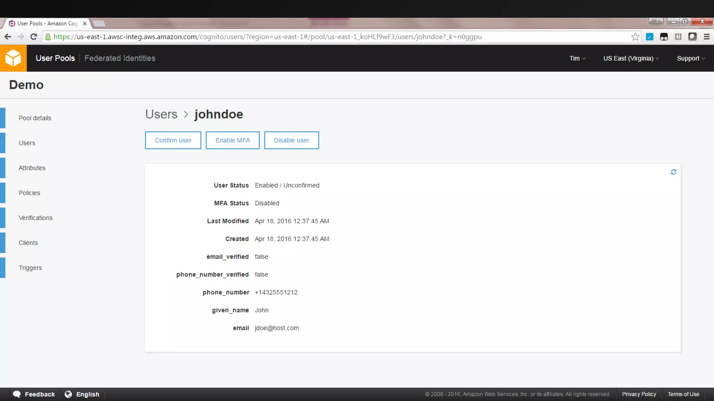714x401 pixels.
Task: Click the Enable MFA button
Action: [x=233, y=140]
